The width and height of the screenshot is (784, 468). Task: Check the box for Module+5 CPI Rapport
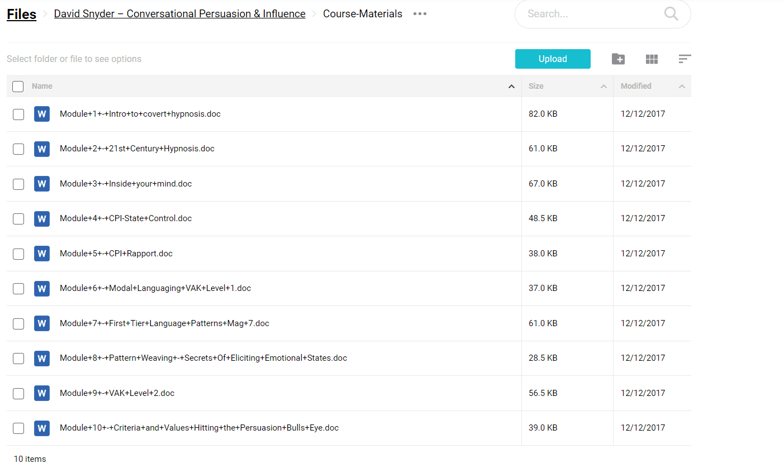[x=18, y=254]
